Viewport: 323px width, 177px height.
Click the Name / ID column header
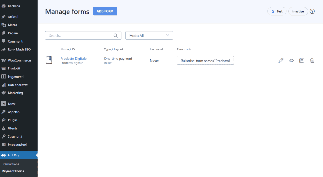click(x=68, y=49)
